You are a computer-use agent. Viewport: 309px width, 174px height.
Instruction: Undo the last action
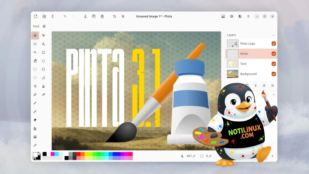[65, 16]
